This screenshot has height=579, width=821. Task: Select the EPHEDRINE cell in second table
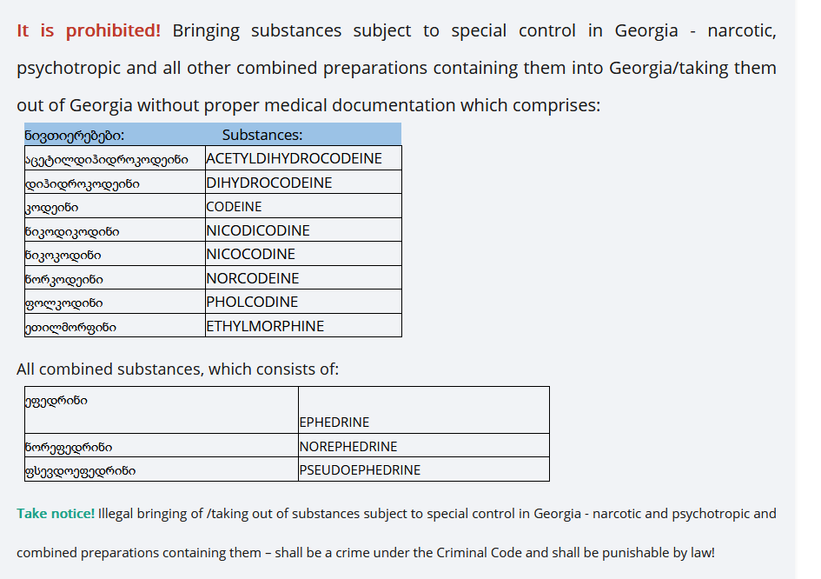pyautogui.click(x=424, y=410)
